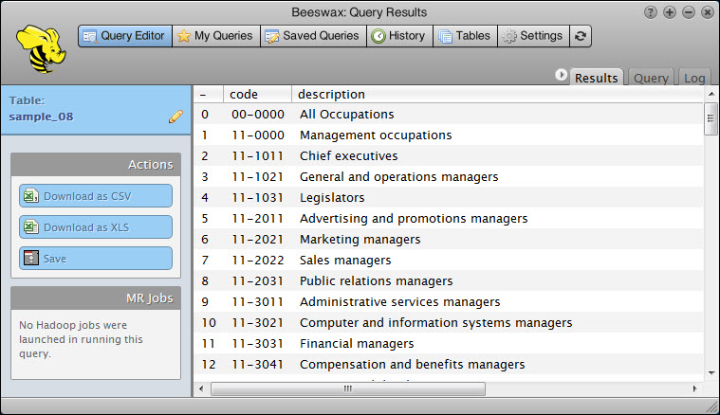720x415 pixels.
Task: Open Saved Queries
Action: (312, 36)
